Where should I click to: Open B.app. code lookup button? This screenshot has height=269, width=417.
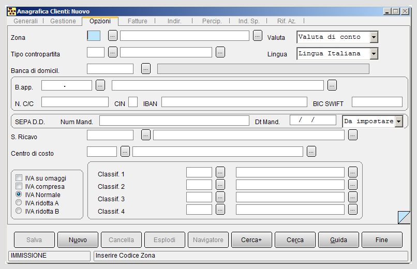100,85
